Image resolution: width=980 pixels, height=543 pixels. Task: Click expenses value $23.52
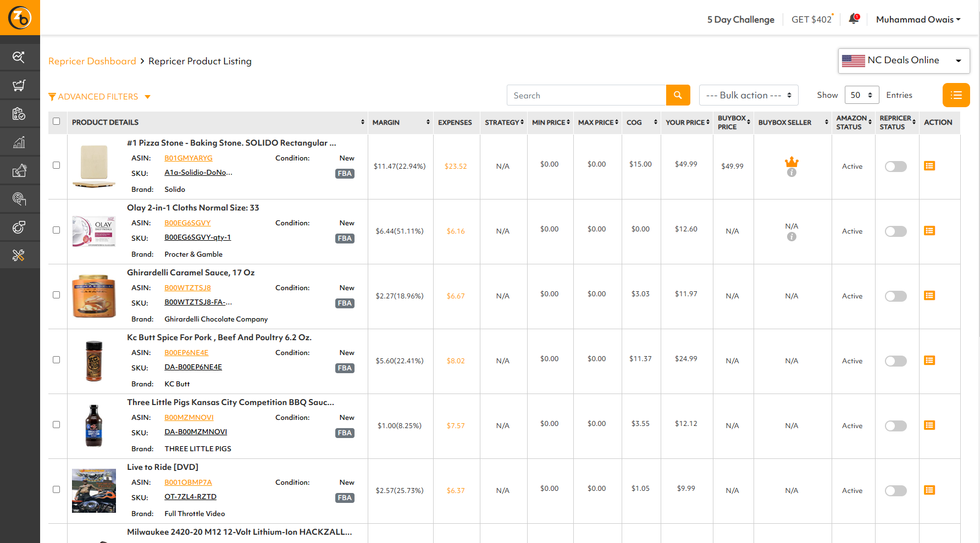pyautogui.click(x=456, y=167)
